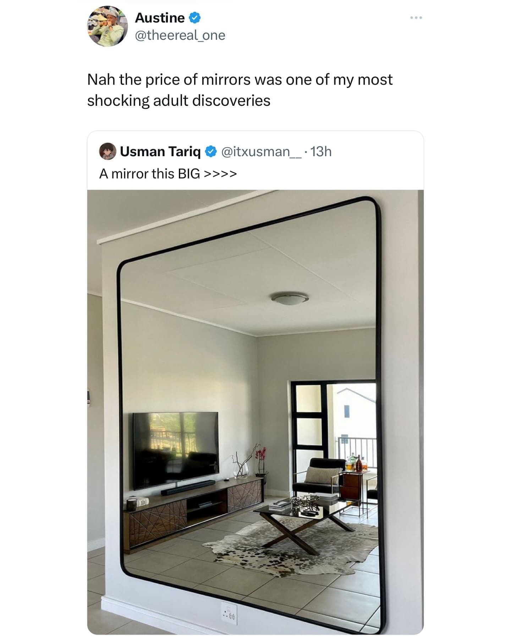Click the wall power outlet below the mirror
The height and width of the screenshot is (639, 511).
coord(229,613)
